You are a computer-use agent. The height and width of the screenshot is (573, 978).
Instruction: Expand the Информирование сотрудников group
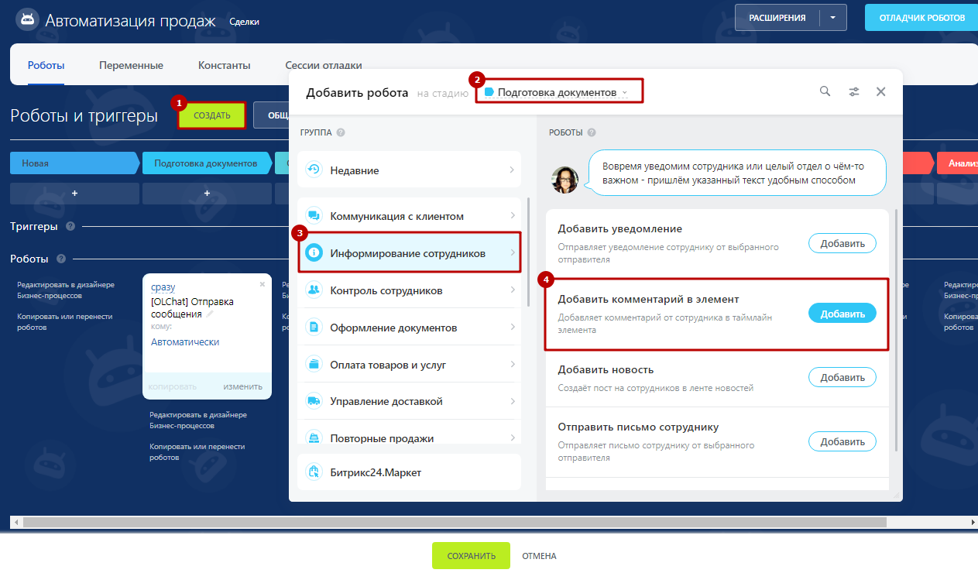409,253
